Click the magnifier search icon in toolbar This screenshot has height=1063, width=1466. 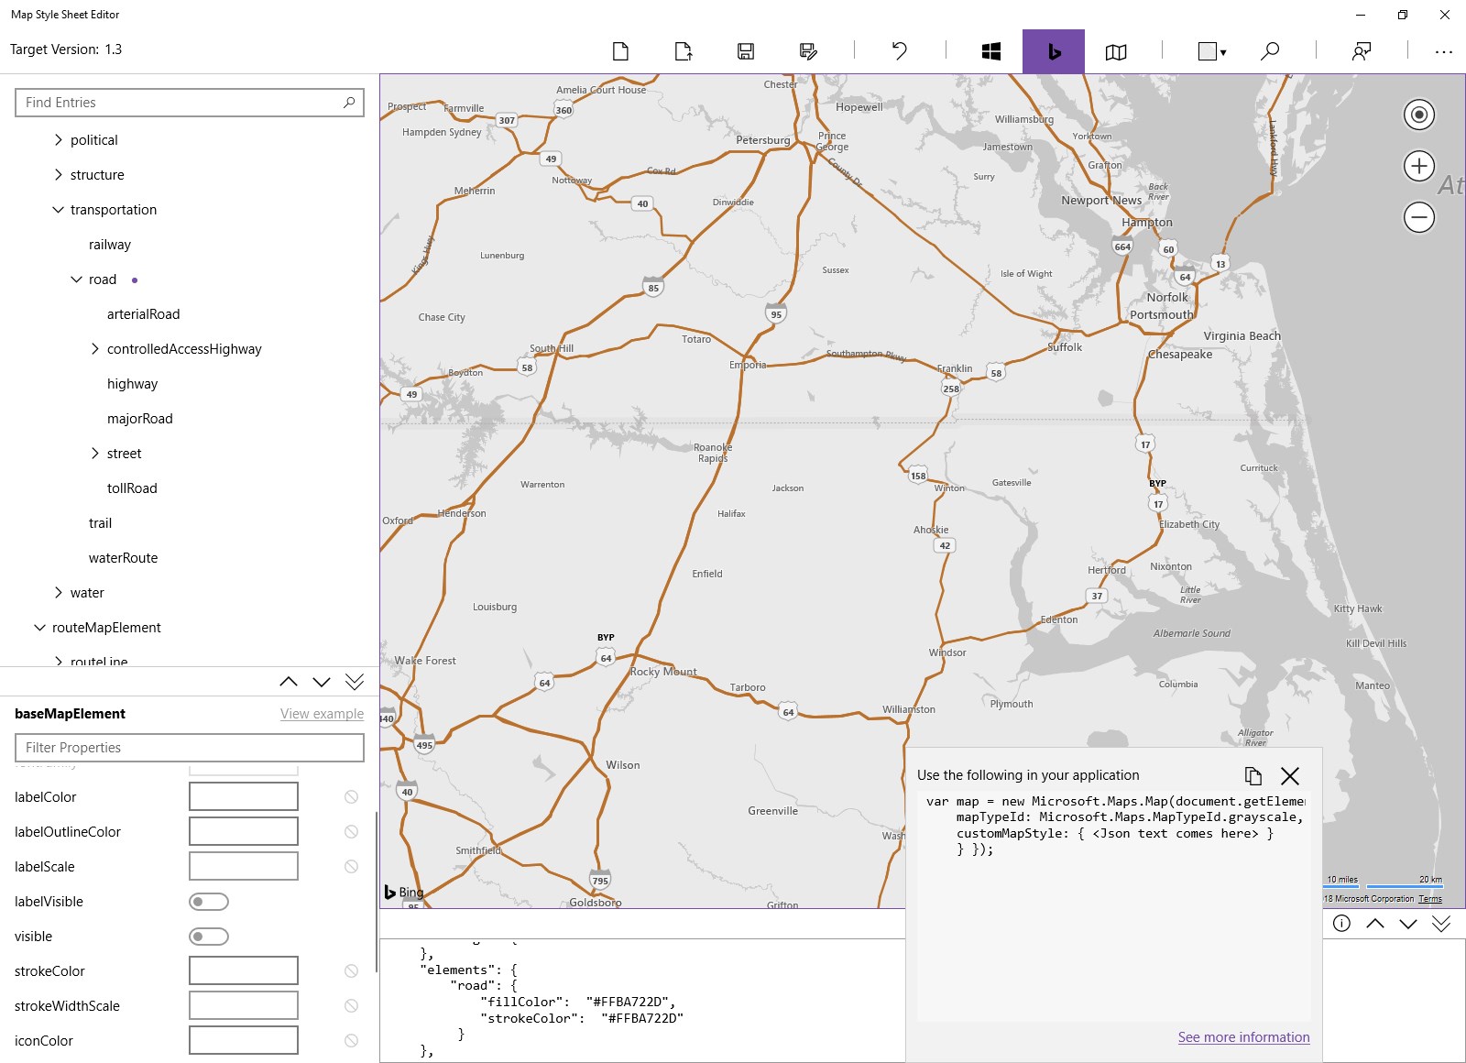tap(1270, 51)
